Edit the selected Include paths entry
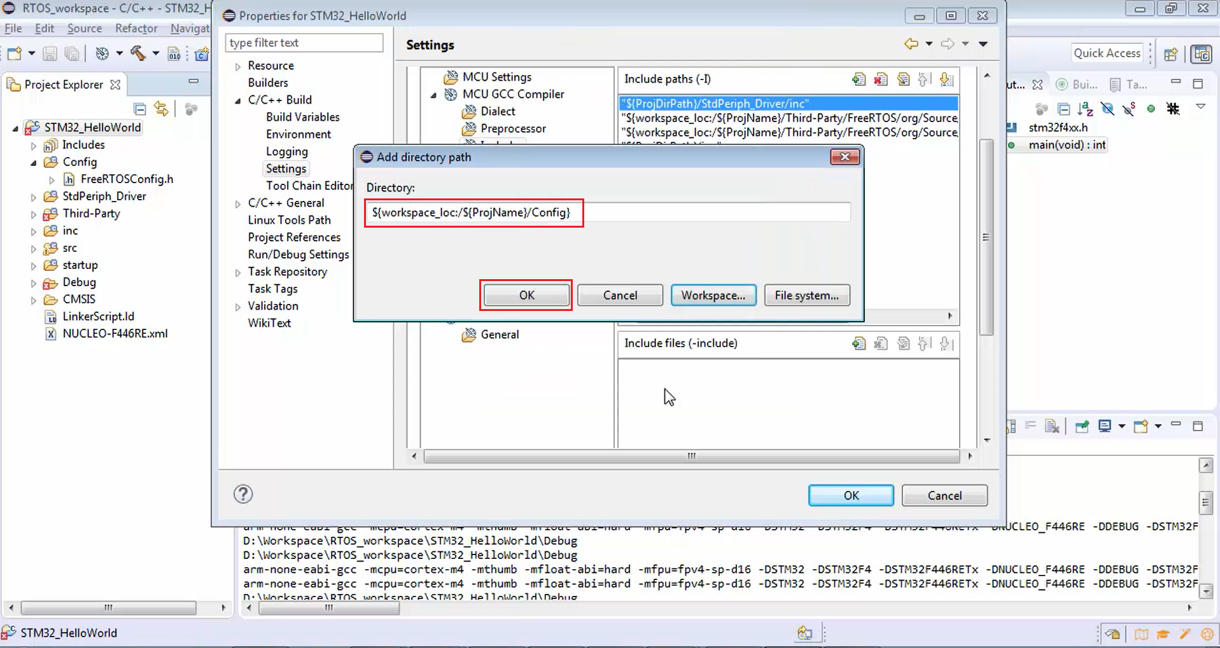 click(x=903, y=79)
